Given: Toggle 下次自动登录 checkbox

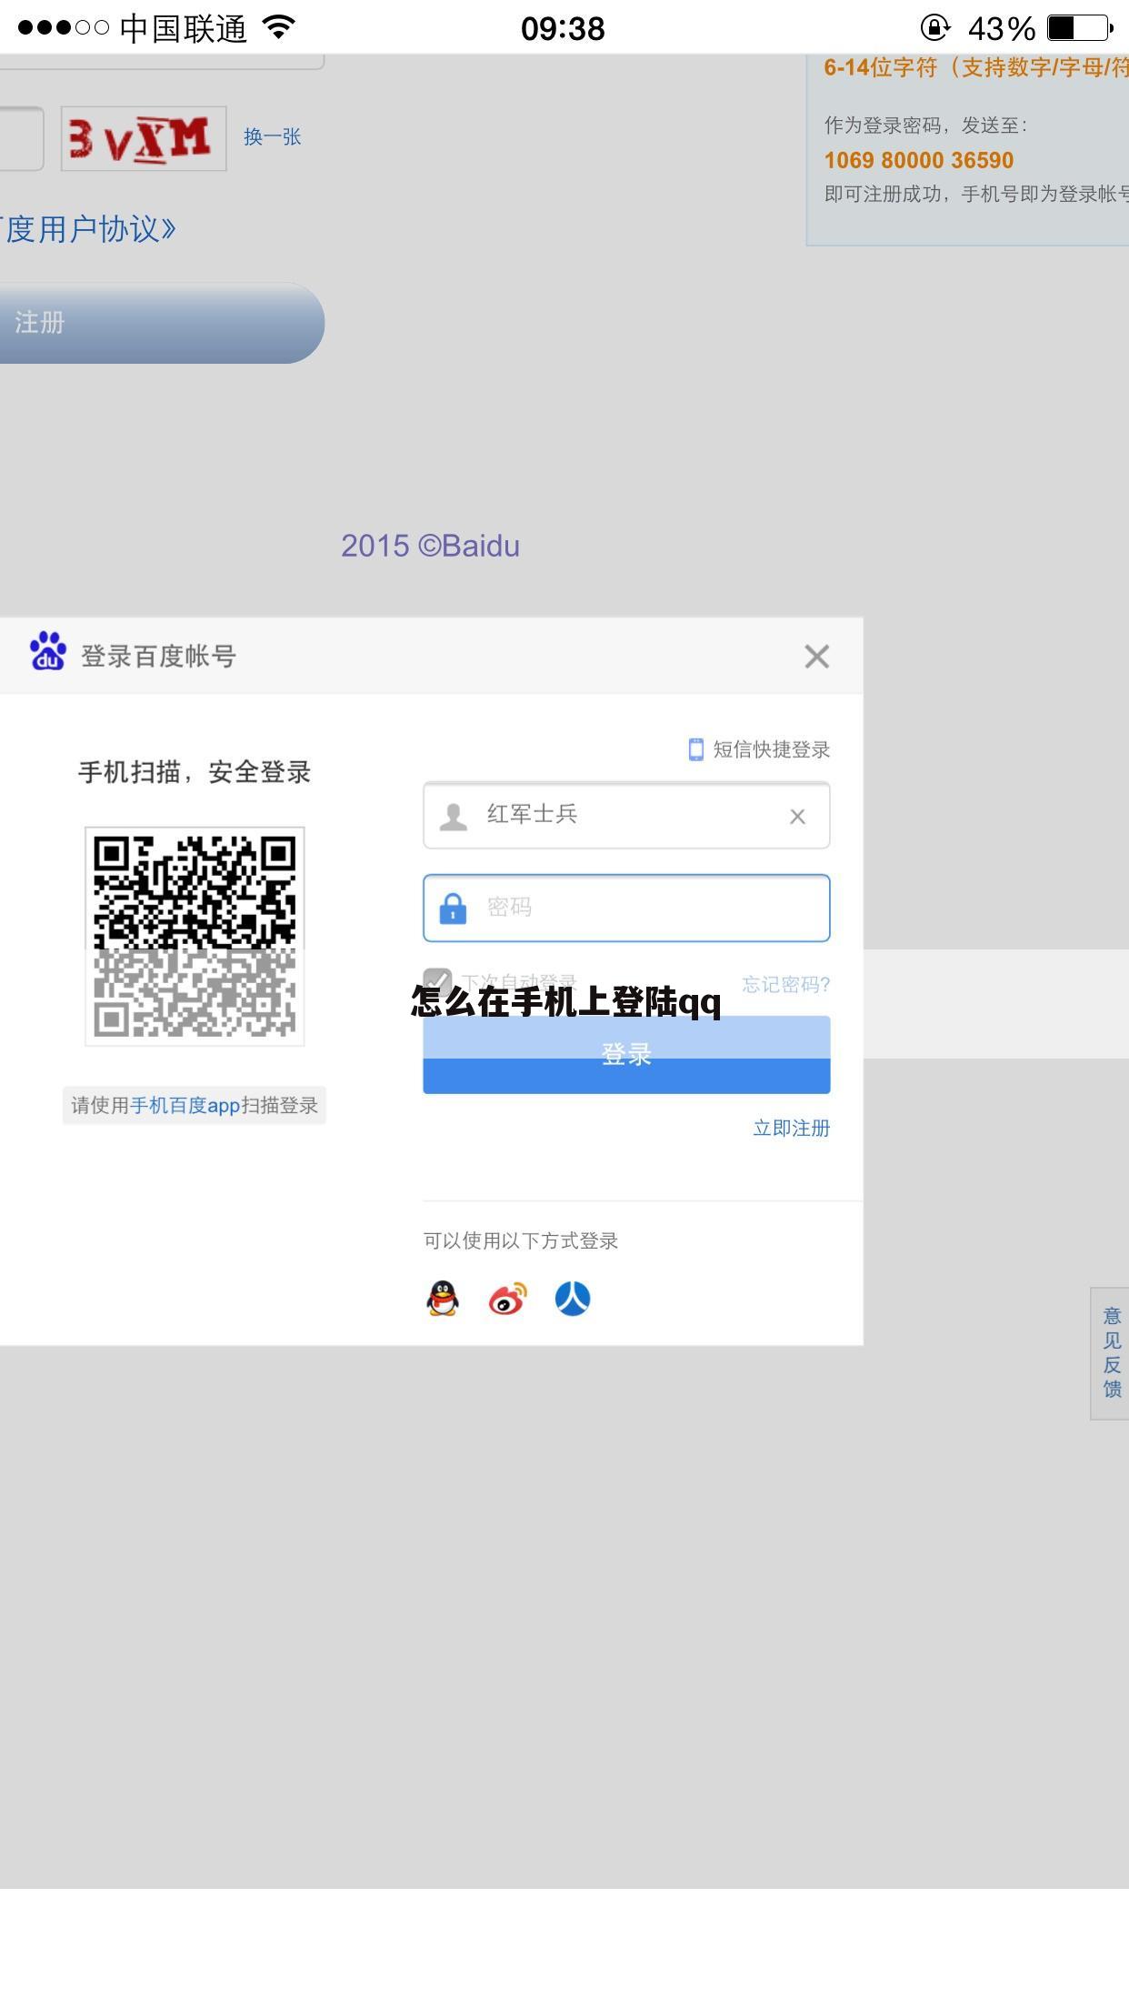Looking at the screenshot, I should click(437, 982).
